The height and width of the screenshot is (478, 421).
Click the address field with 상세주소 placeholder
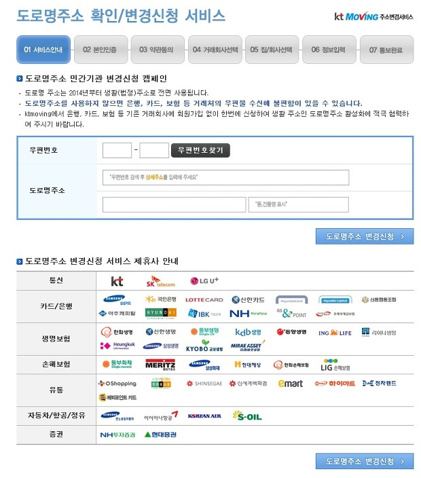point(226,177)
